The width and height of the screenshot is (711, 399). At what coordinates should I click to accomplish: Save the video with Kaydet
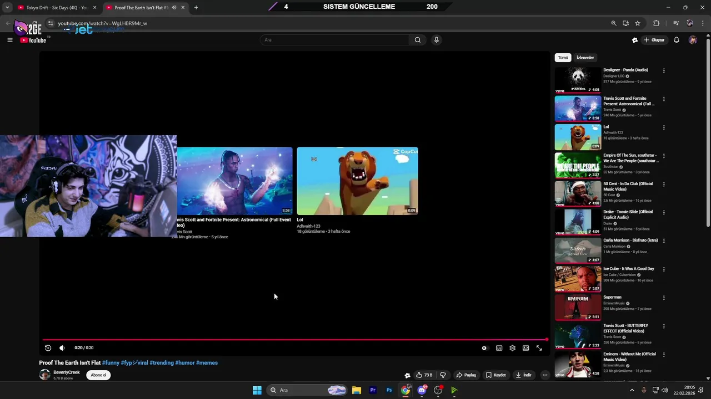pyautogui.click(x=495, y=375)
